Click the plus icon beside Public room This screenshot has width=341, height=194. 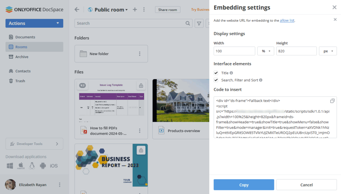(x=135, y=10)
